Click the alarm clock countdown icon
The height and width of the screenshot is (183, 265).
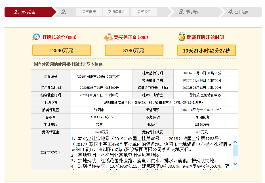[182, 37]
